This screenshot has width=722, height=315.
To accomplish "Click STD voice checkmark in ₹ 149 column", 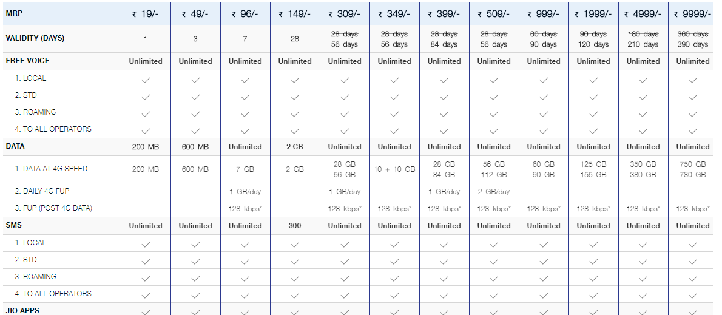I will (295, 97).
